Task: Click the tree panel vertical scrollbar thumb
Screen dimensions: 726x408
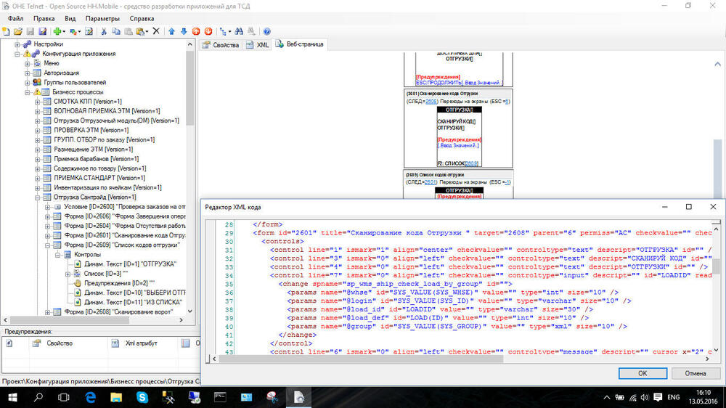Action: (x=189, y=88)
